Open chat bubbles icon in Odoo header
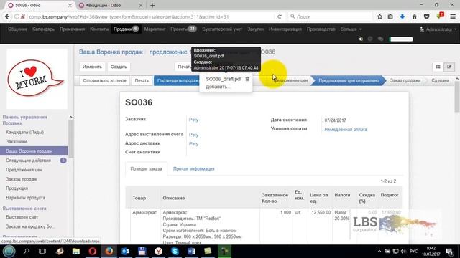 (380, 39)
